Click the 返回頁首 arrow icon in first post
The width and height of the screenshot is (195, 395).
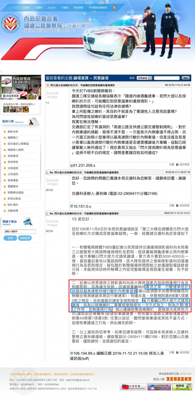177,164
